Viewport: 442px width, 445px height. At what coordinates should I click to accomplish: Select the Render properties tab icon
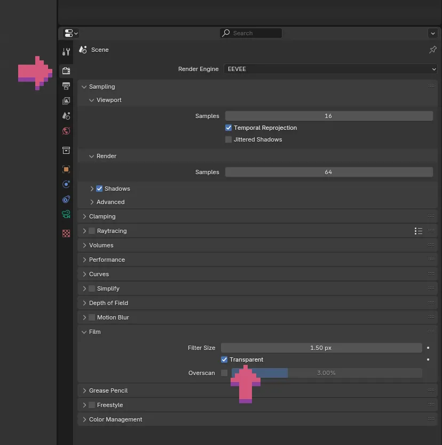(66, 71)
